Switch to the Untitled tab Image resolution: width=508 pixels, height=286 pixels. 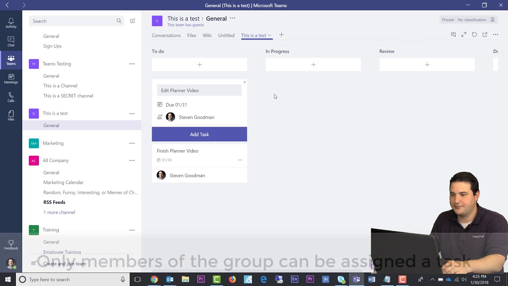pos(226,35)
